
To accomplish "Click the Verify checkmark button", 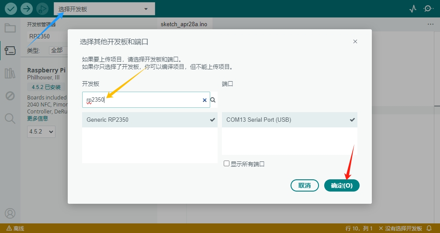I will [10, 9].
